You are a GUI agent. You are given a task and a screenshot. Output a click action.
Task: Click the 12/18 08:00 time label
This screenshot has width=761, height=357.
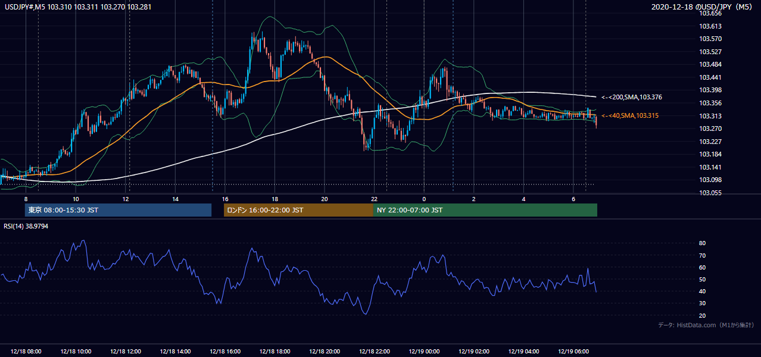pyautogui.click(x=26, y=352)
